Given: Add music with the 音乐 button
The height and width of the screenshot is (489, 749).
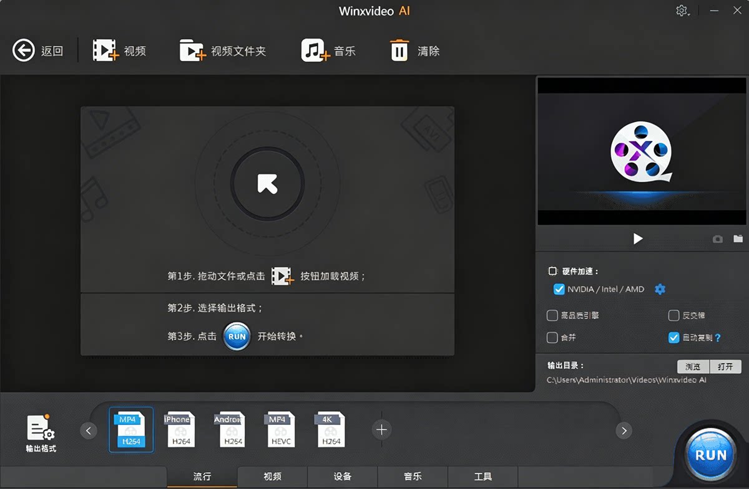Looking at the screenshot, I should pyautogui.click(x=328, y=50).
